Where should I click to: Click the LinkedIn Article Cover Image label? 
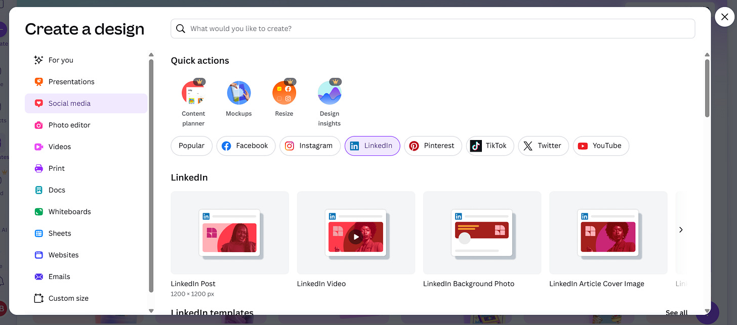click(x=597, y=284)
